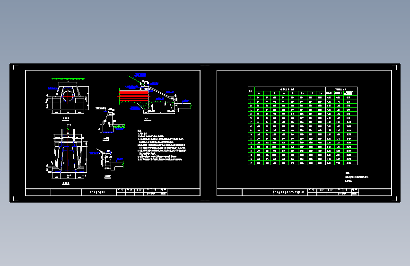
Task: Select the middle detail section with green ground hatch
Action: coord(110,121)
